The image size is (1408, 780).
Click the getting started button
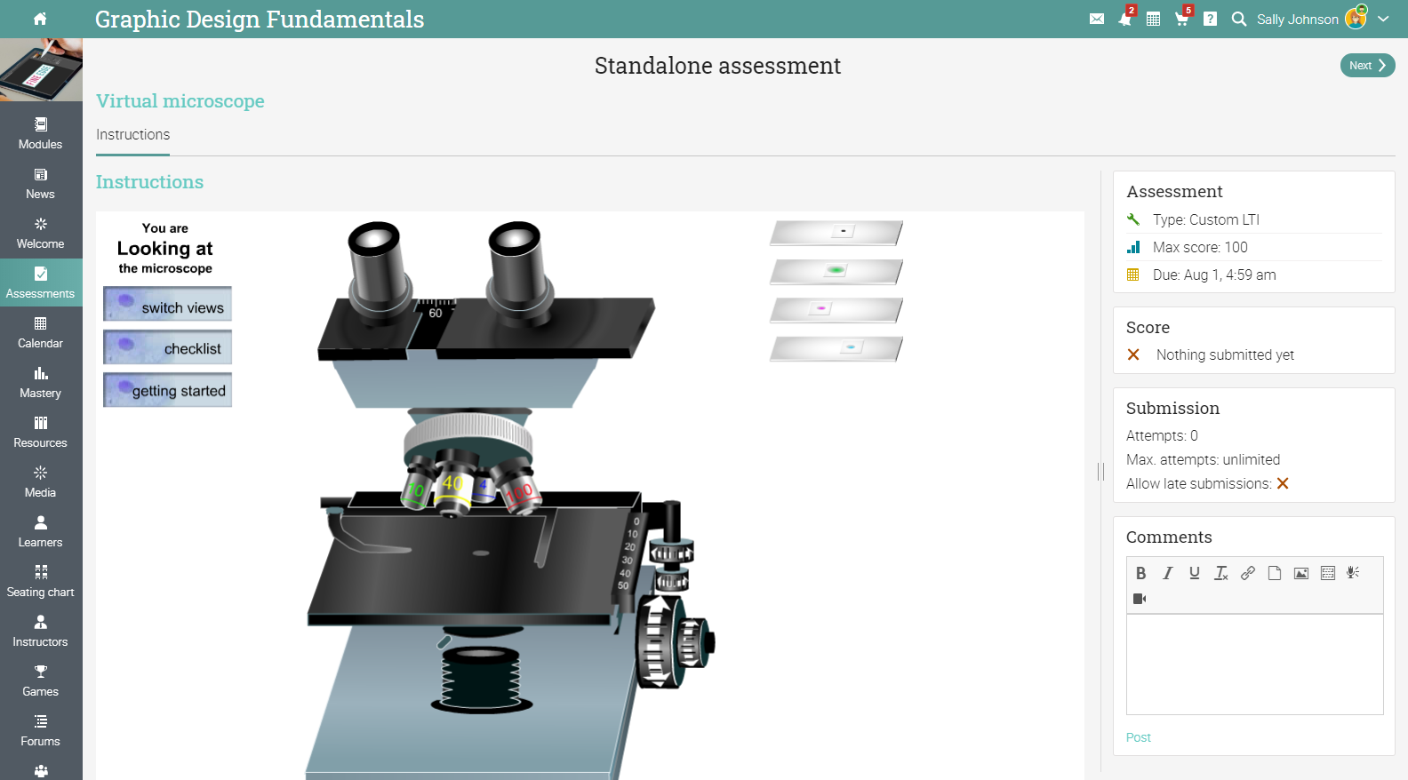click(x=167, y=390)
